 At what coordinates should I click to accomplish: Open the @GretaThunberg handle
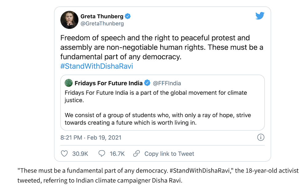102,24
